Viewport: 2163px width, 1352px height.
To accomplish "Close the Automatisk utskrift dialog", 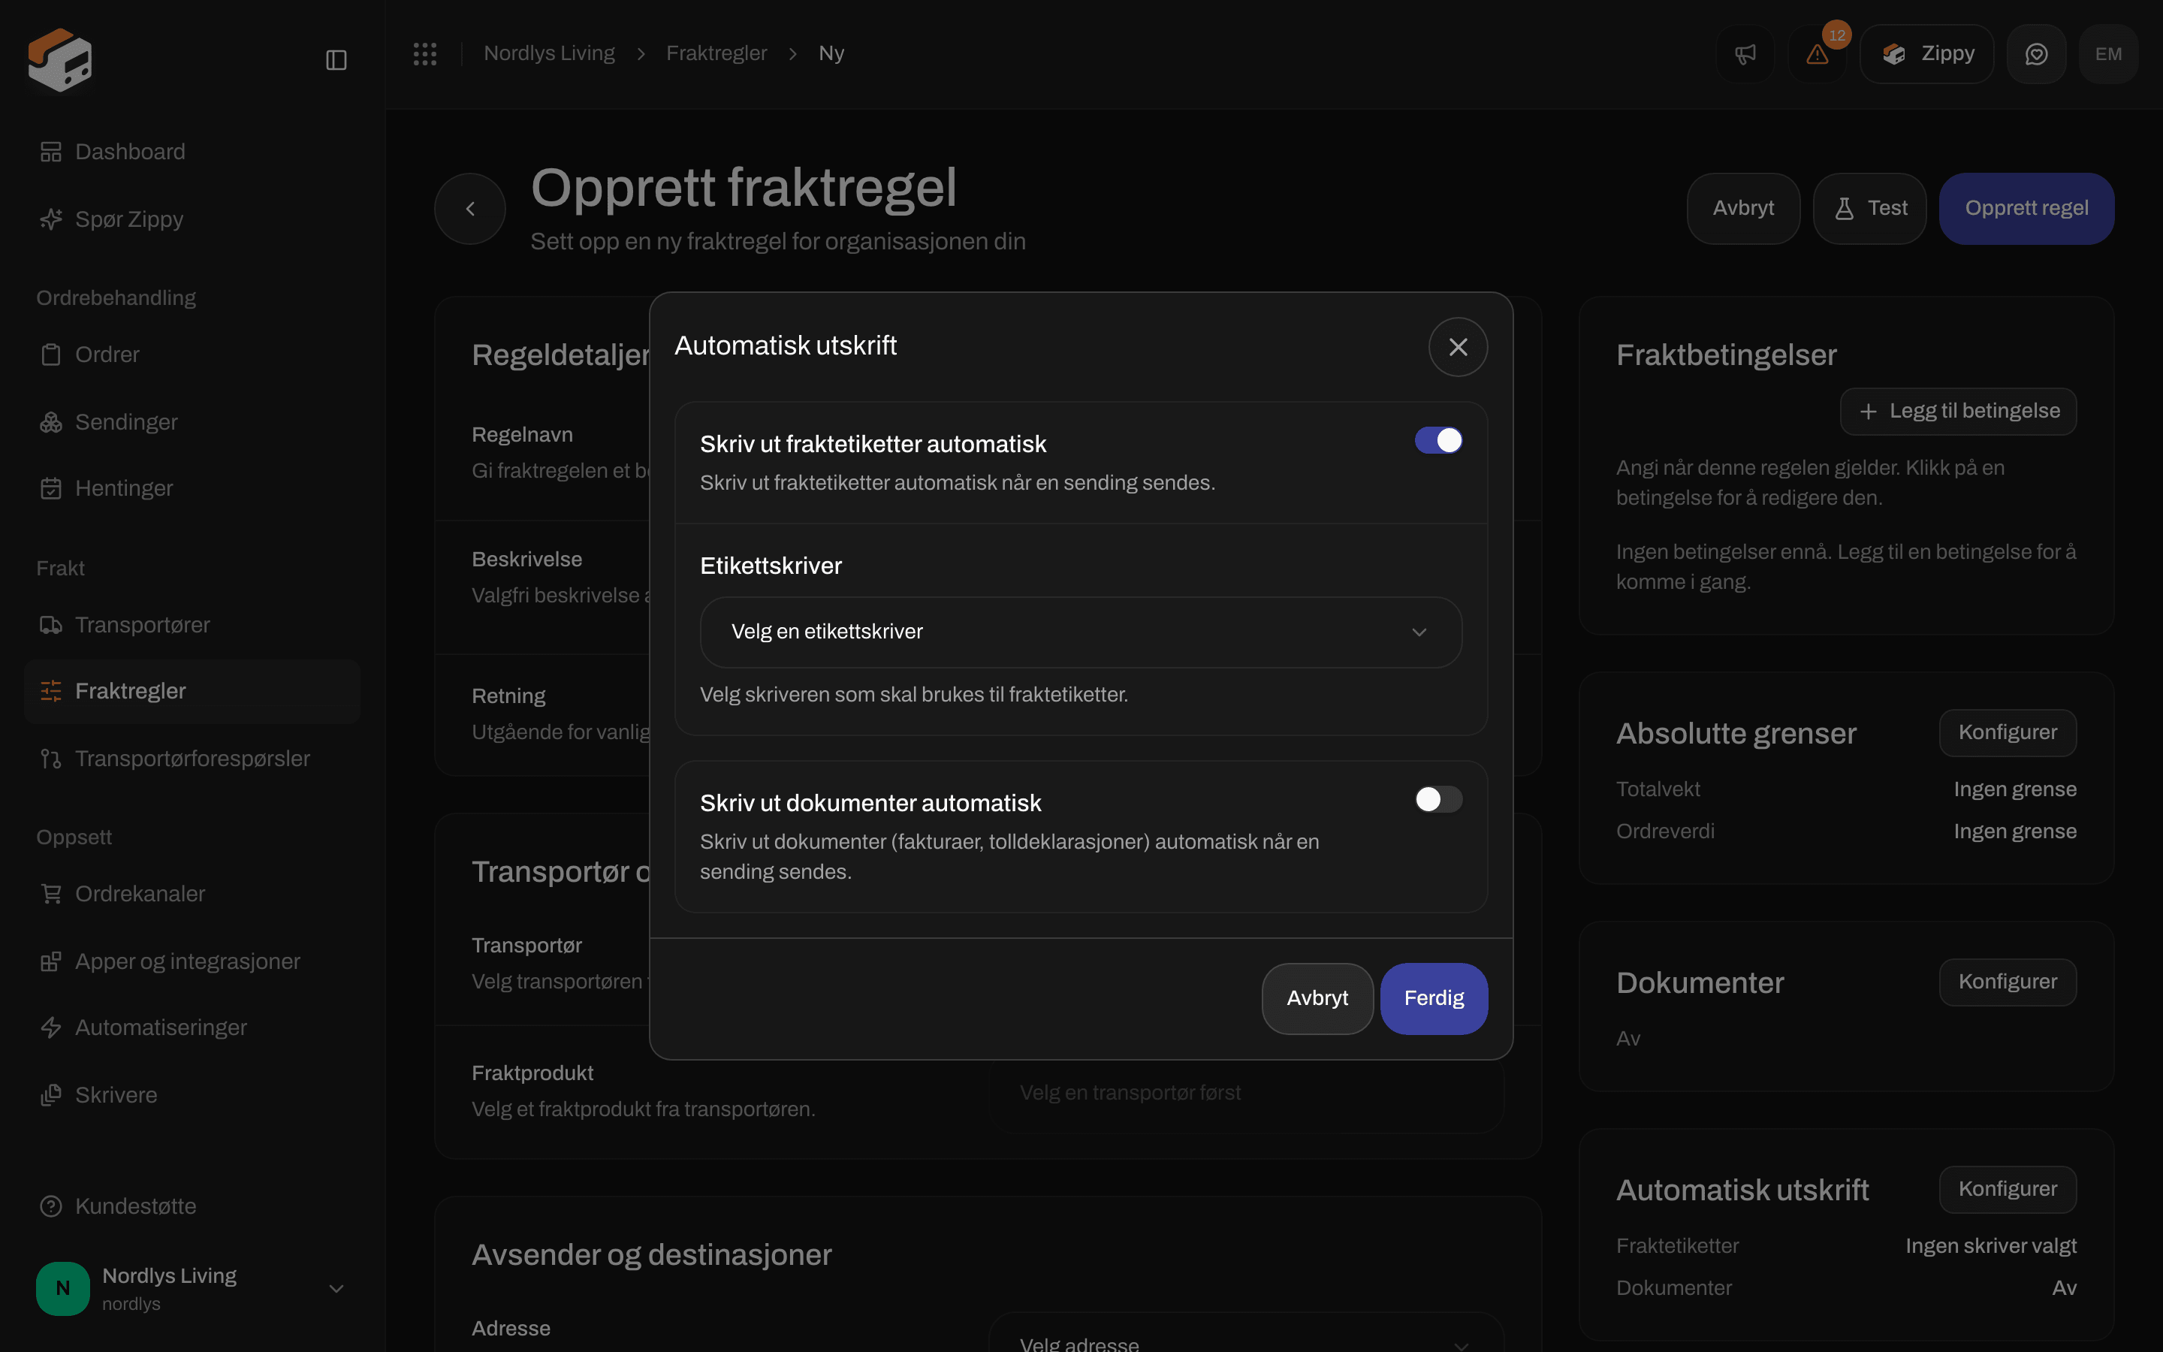I will (1458, 347).
